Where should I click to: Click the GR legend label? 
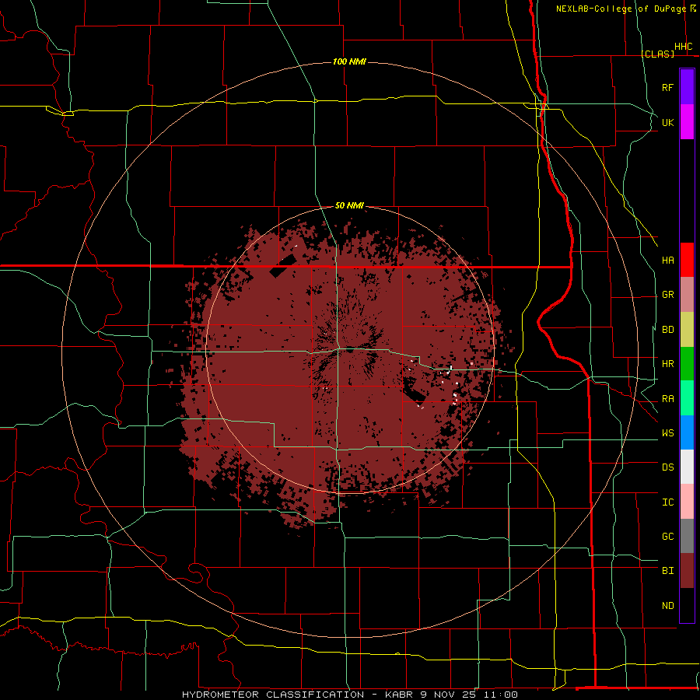pos(668,295)
